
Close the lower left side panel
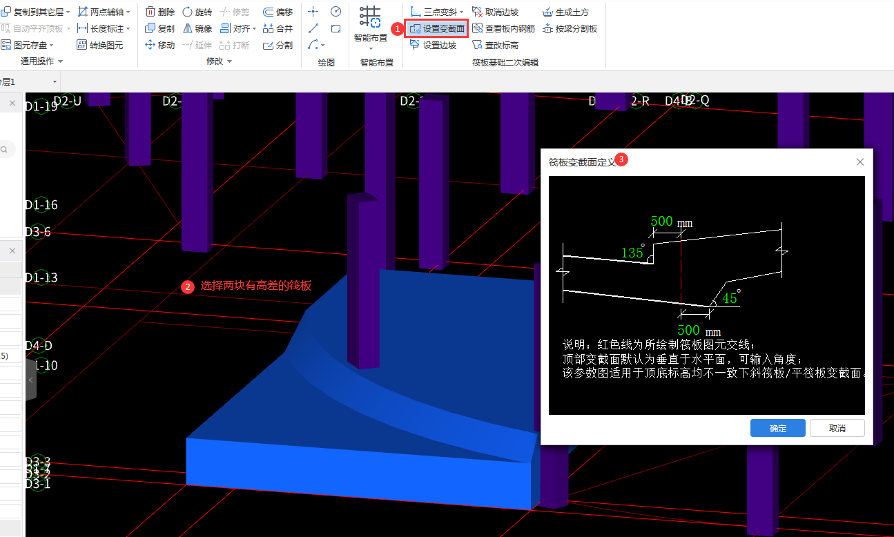click(12, 251)
